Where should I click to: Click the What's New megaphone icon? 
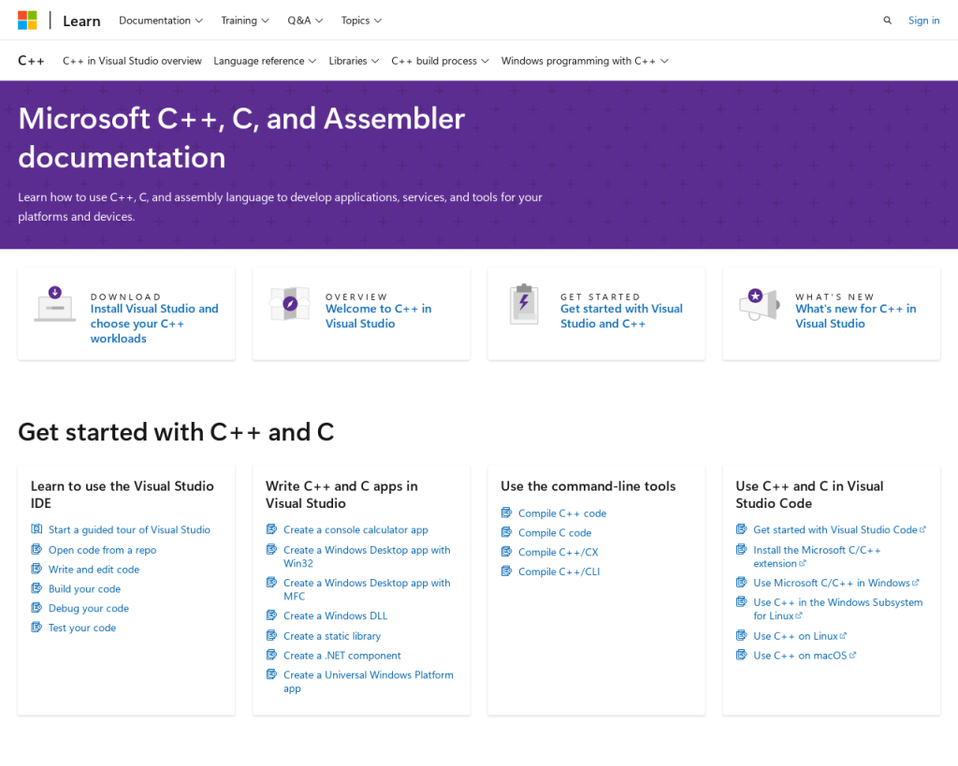(x=760, y=304)
